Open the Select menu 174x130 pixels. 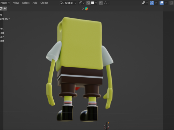[x=26, y=3]
